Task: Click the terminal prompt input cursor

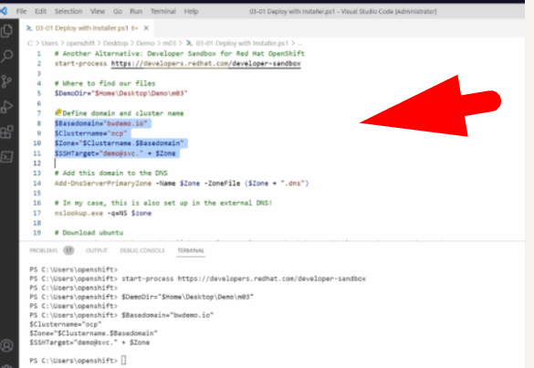Action: (x=123, y=360)
